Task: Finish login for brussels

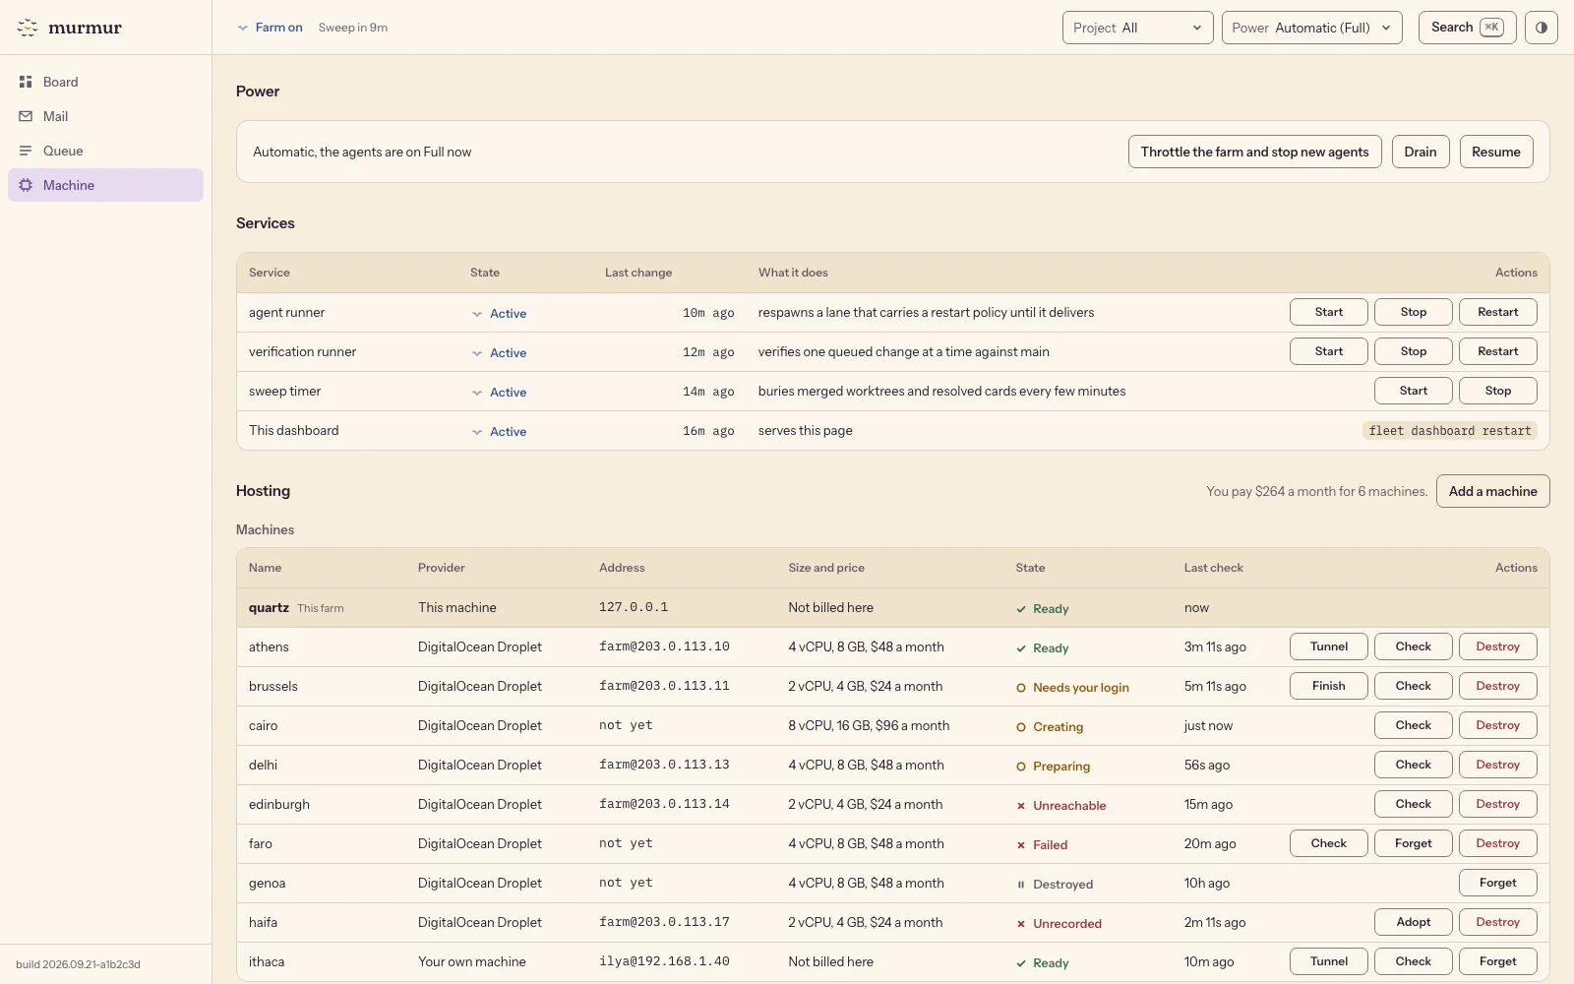Action: tap(1329, 686)
